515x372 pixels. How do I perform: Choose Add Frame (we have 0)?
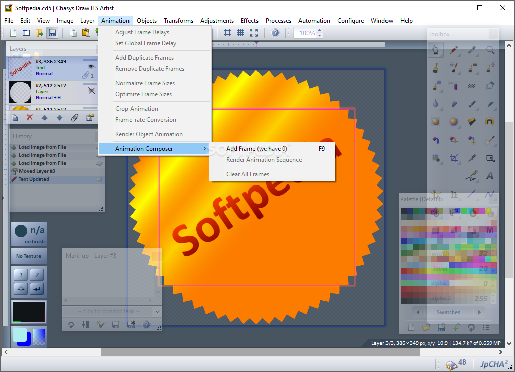[272, 149]
